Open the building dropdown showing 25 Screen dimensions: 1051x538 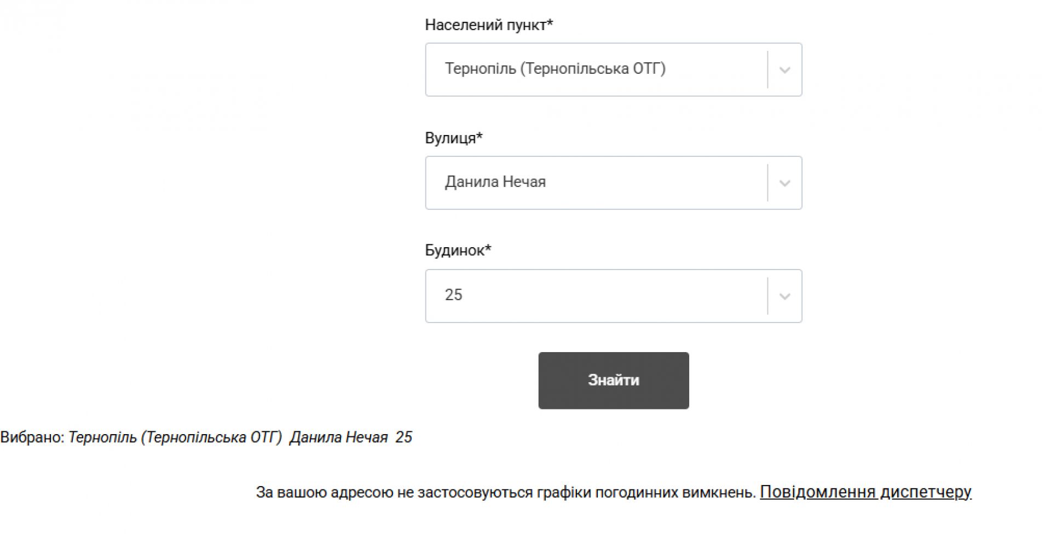click(597, 296)
